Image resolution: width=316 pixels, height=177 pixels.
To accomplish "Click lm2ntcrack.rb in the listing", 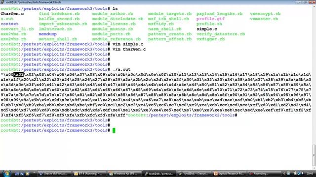I will (x=55, y=29).
